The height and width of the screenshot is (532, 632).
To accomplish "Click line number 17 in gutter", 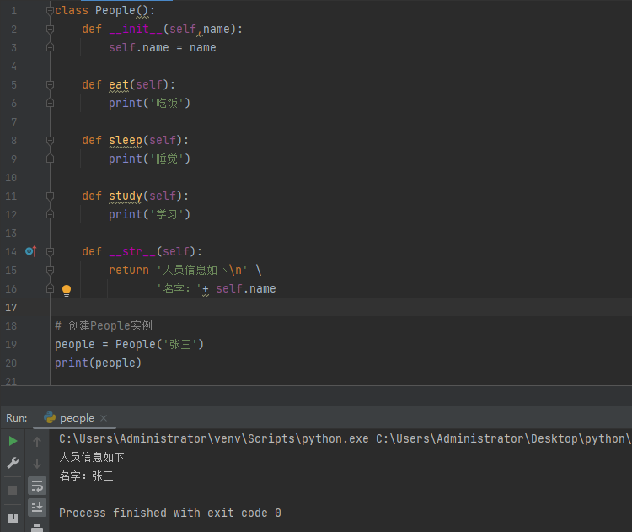I will coord(11,308).
